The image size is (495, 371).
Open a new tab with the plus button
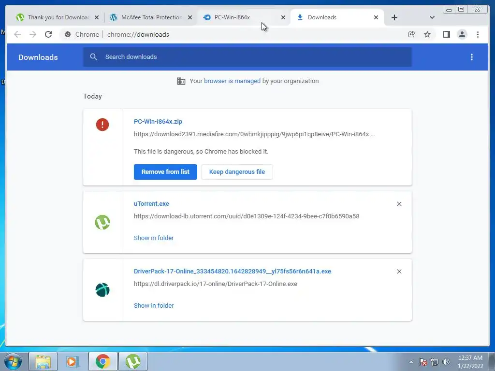click(x=394, y=17)
